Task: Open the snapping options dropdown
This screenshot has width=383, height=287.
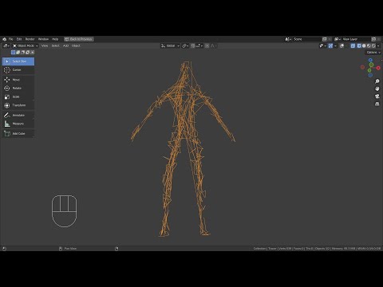Action: [199, 45]
